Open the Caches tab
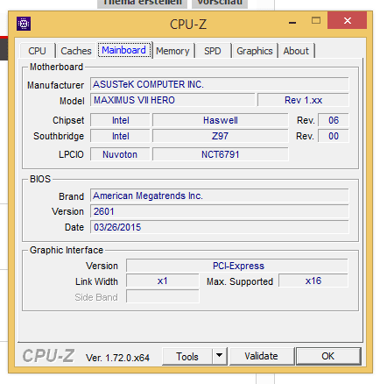The image size is (380, 384). click(x=76, y=51)
